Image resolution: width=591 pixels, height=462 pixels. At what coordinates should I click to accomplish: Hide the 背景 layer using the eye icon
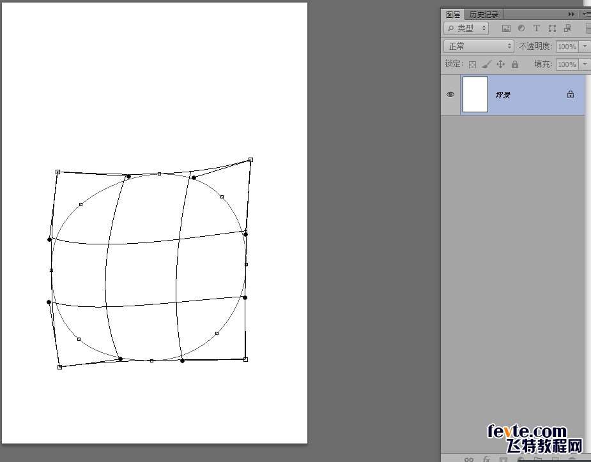(x=450, y=94)
